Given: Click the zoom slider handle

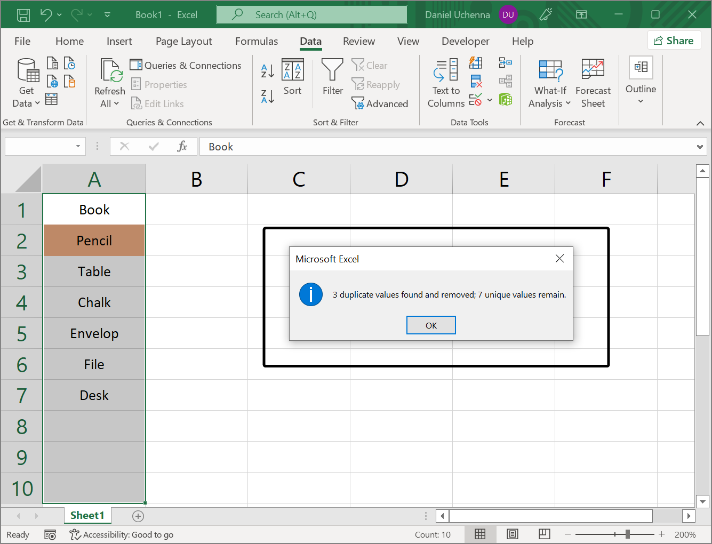Looking at the screenshot, I should click(x=628, y=534).
